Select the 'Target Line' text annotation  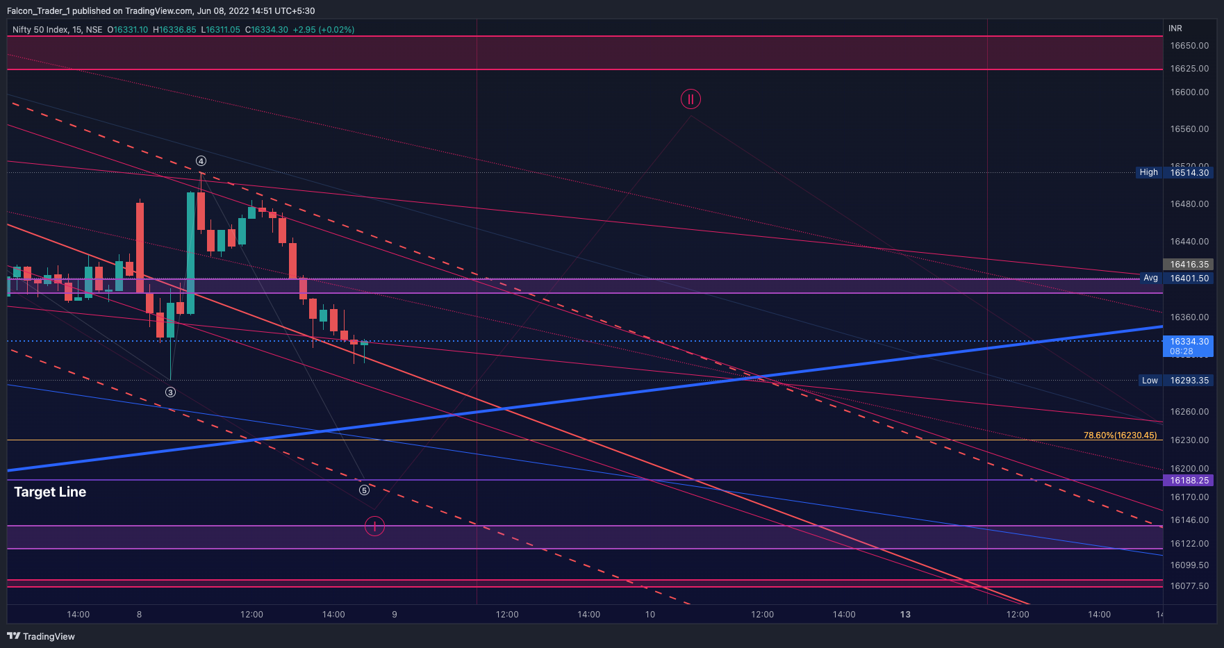click(x=50, y=492)
